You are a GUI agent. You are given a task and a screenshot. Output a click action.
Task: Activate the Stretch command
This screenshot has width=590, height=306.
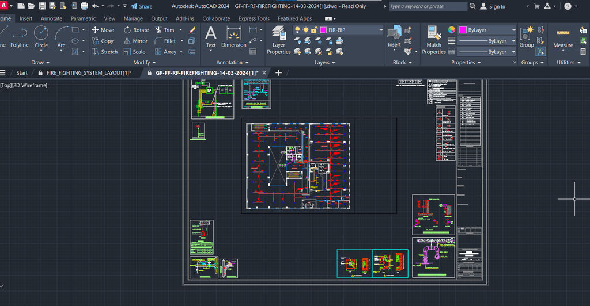tap(105, 52)
